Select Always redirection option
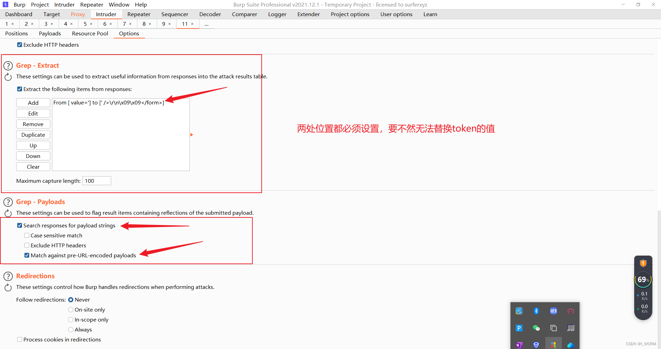The image size is (661, 349). pyautogui.click(x=71, y=329)
